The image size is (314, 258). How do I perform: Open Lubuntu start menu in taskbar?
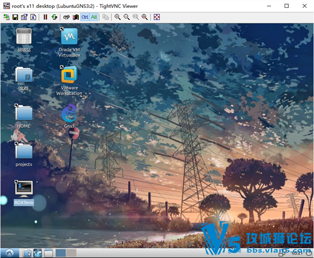coord(10,253)
